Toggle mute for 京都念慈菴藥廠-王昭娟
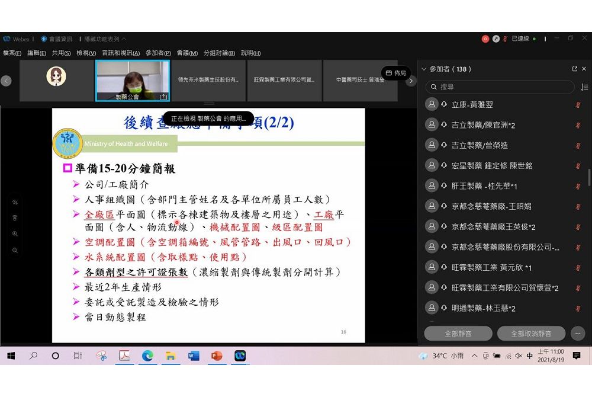The image size is (592, 397). pyautogui.click(x=578, y=207)
